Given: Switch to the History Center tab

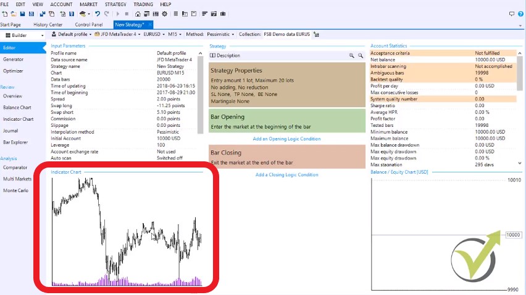Looking at the screenshot, I should click(48, 25).
